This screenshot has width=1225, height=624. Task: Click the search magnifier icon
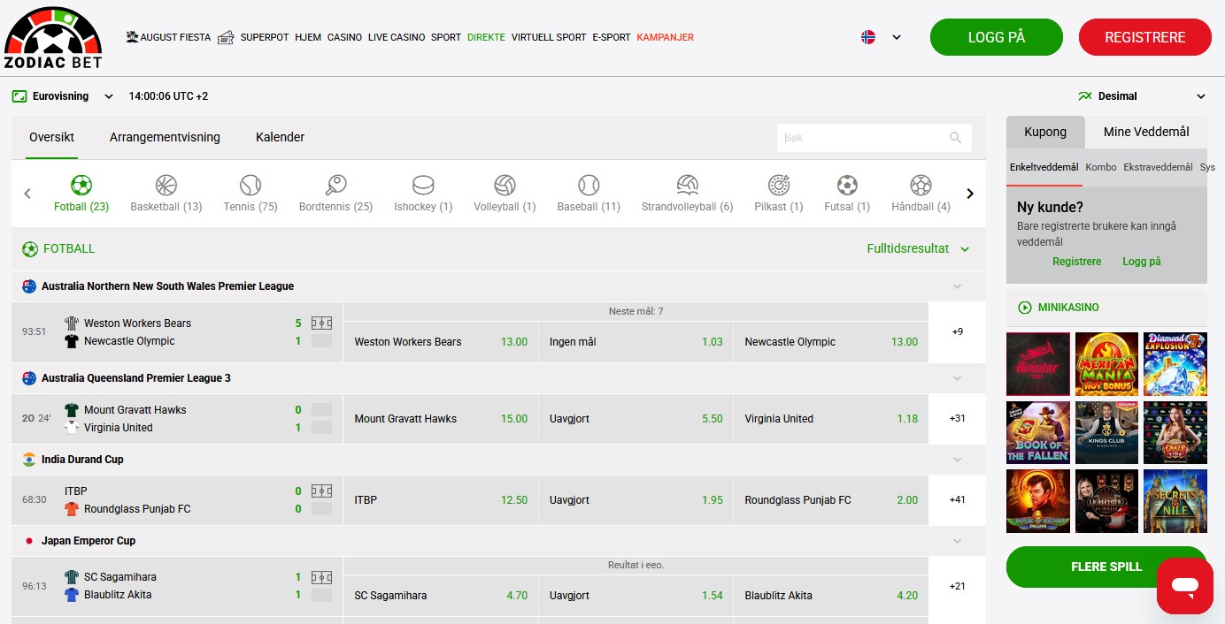click(x=955, y=138)
